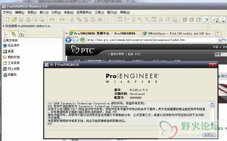227x141 pixels.
Task: Click the Copy icon in toolbar
Action: tap(79, 19)
